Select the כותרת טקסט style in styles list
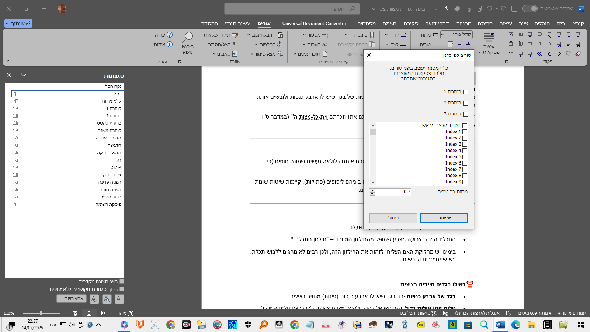This screenshot has width=590, height=332. (x=68, y=123)
